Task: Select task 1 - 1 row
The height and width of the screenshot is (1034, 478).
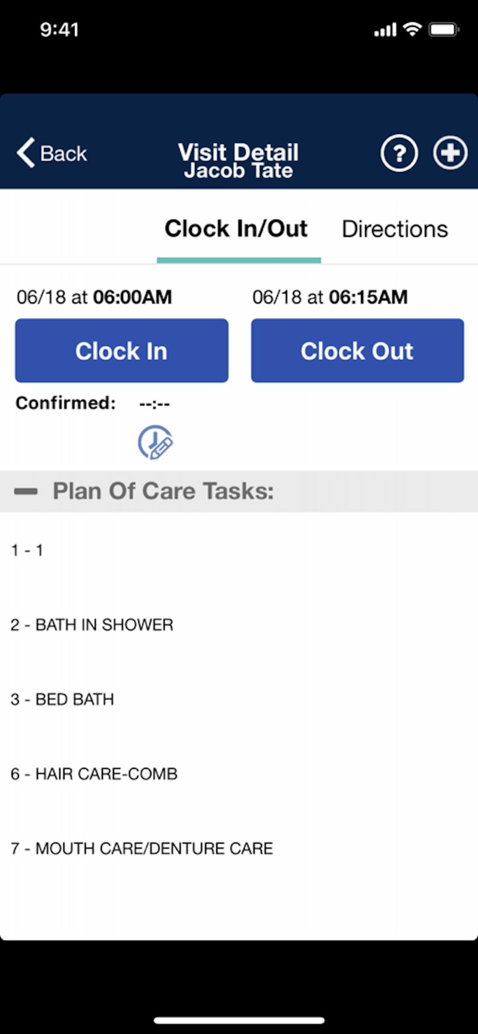Action: click(239, 550)
